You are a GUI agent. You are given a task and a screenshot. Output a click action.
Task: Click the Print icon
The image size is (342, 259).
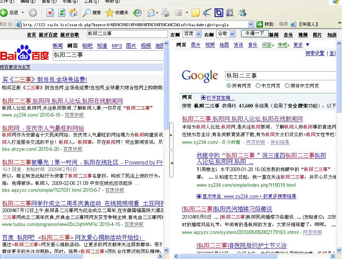165,13
